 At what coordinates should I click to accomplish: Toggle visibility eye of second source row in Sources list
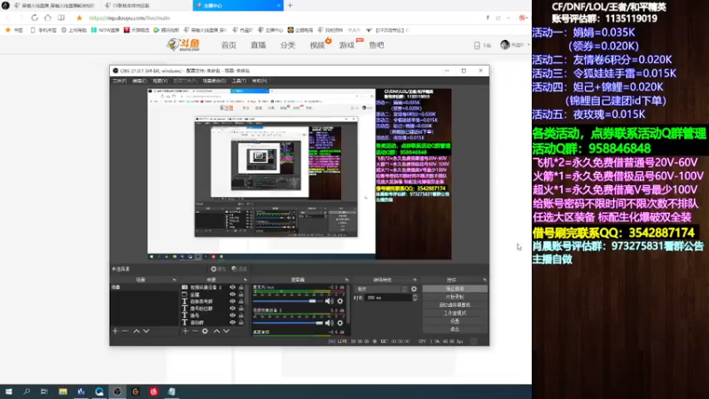tap(232, 294)
